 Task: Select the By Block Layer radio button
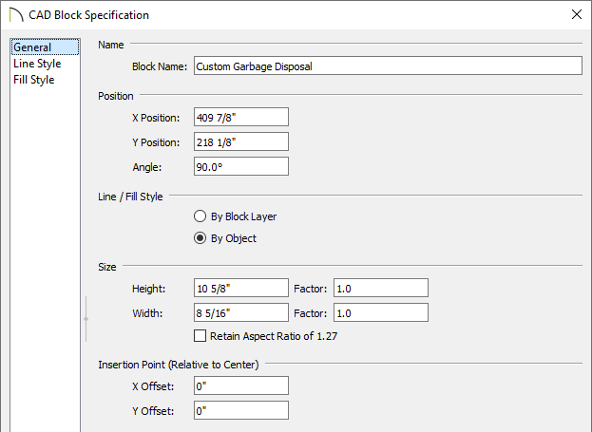[x=200, y=216]
